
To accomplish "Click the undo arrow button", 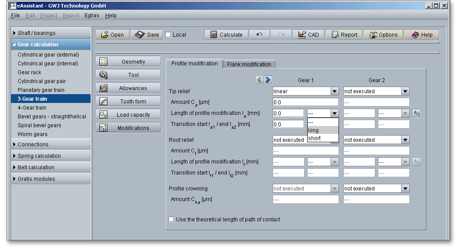I will pyautogui.click(x=259, y=35).
